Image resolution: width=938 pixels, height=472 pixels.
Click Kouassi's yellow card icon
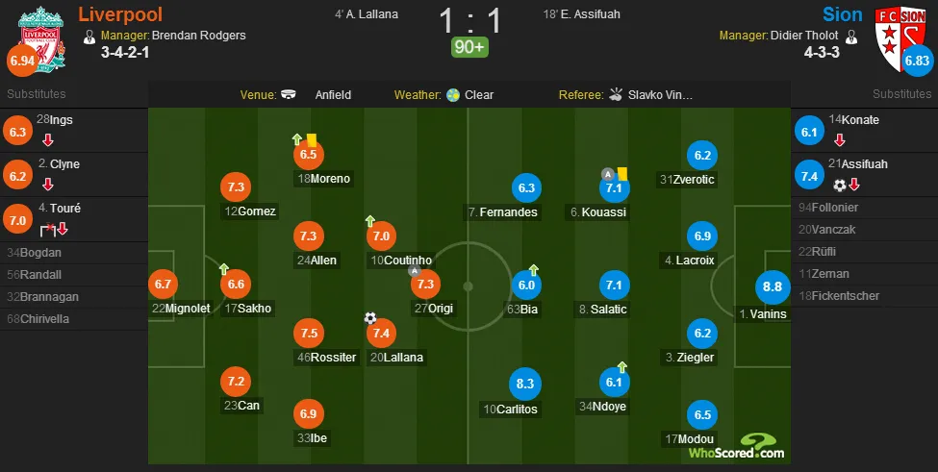pos(622,173)
